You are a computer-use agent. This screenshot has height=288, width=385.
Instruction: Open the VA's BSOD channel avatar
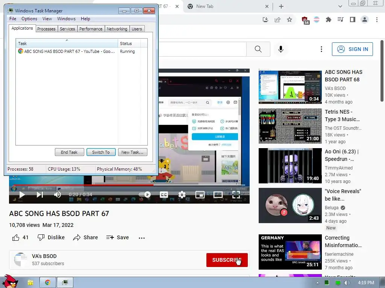tap(21, 260)
